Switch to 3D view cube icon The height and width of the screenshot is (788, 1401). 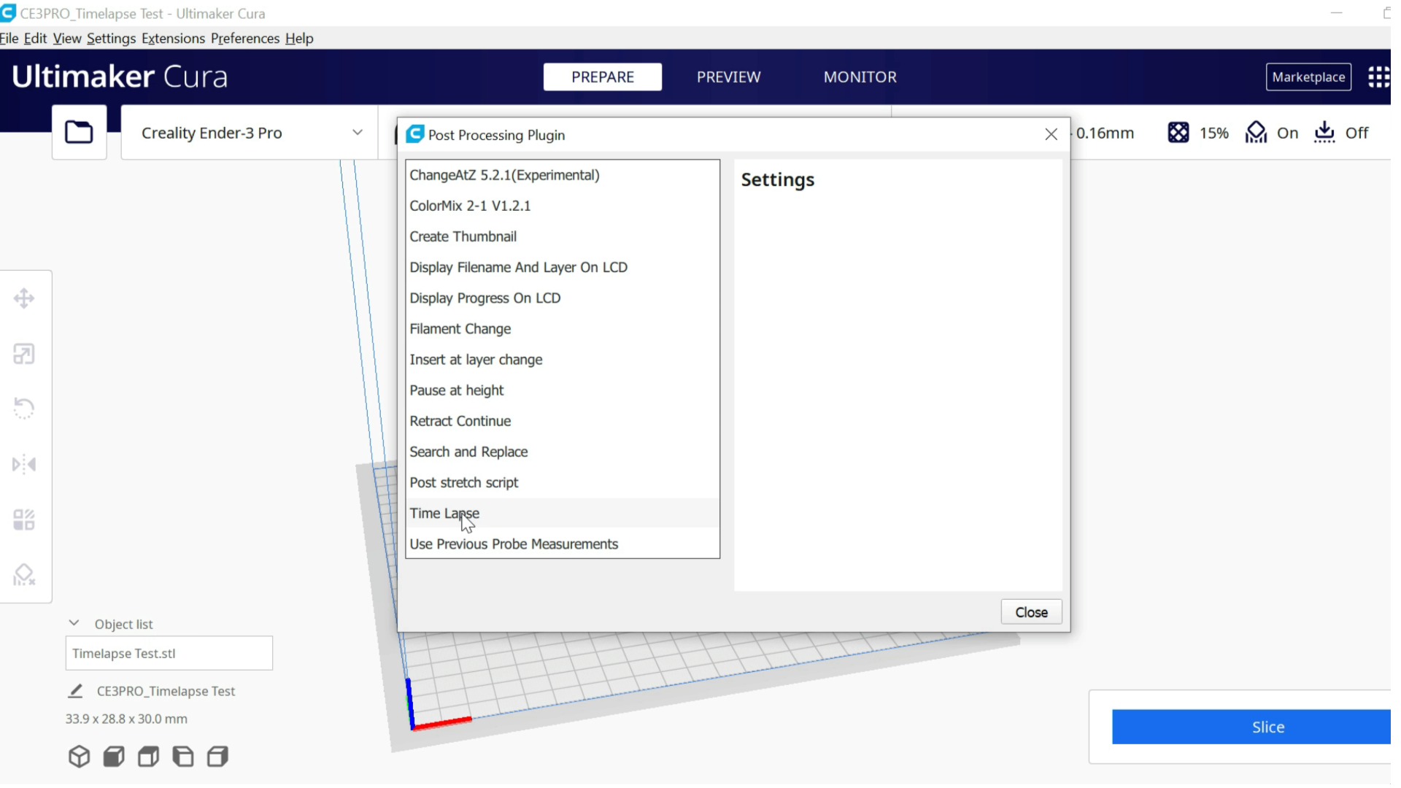click(x=79, y=757)
